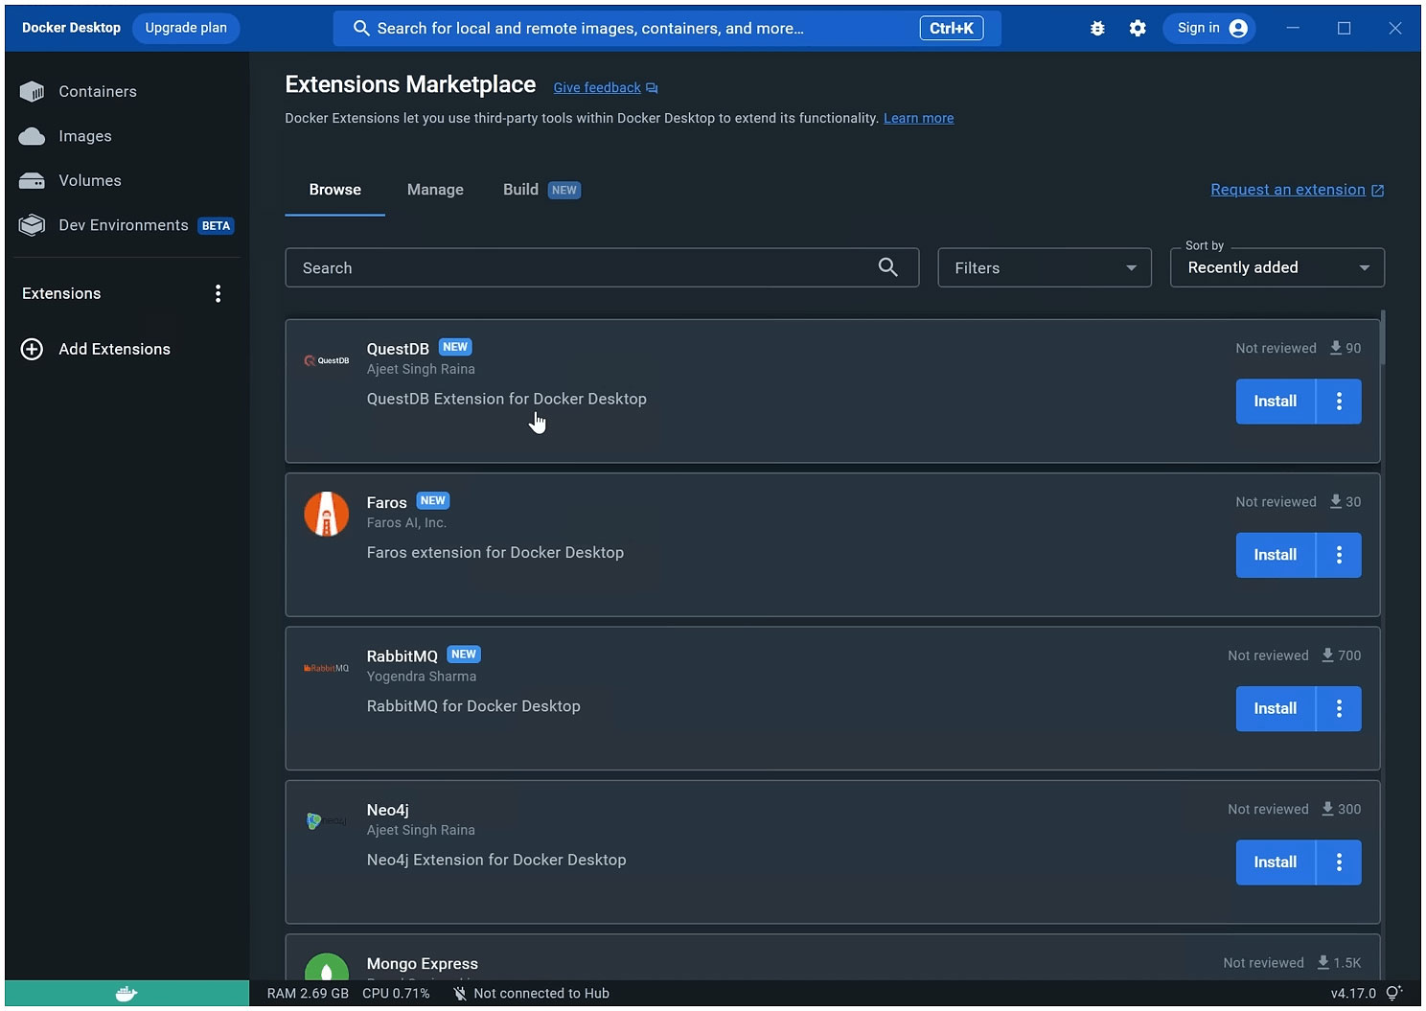Go to Volumes in the sidebar
Screen dimensions: 1426x1011
[x=90, y=180]
